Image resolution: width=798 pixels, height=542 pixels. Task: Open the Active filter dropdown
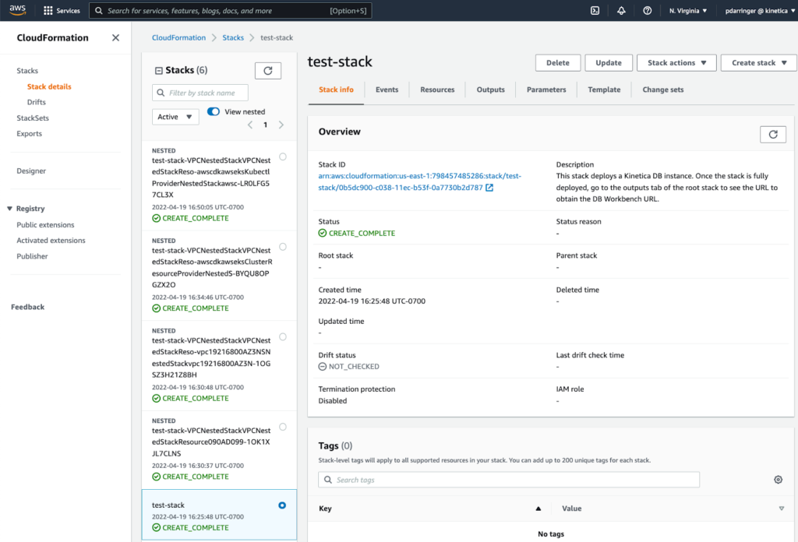pyautogui.click(x=175, y=117)
